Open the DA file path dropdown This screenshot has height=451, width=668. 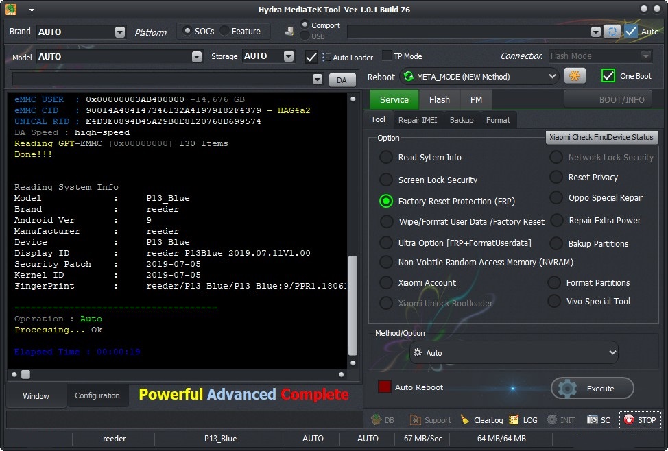tap(318, 80)
